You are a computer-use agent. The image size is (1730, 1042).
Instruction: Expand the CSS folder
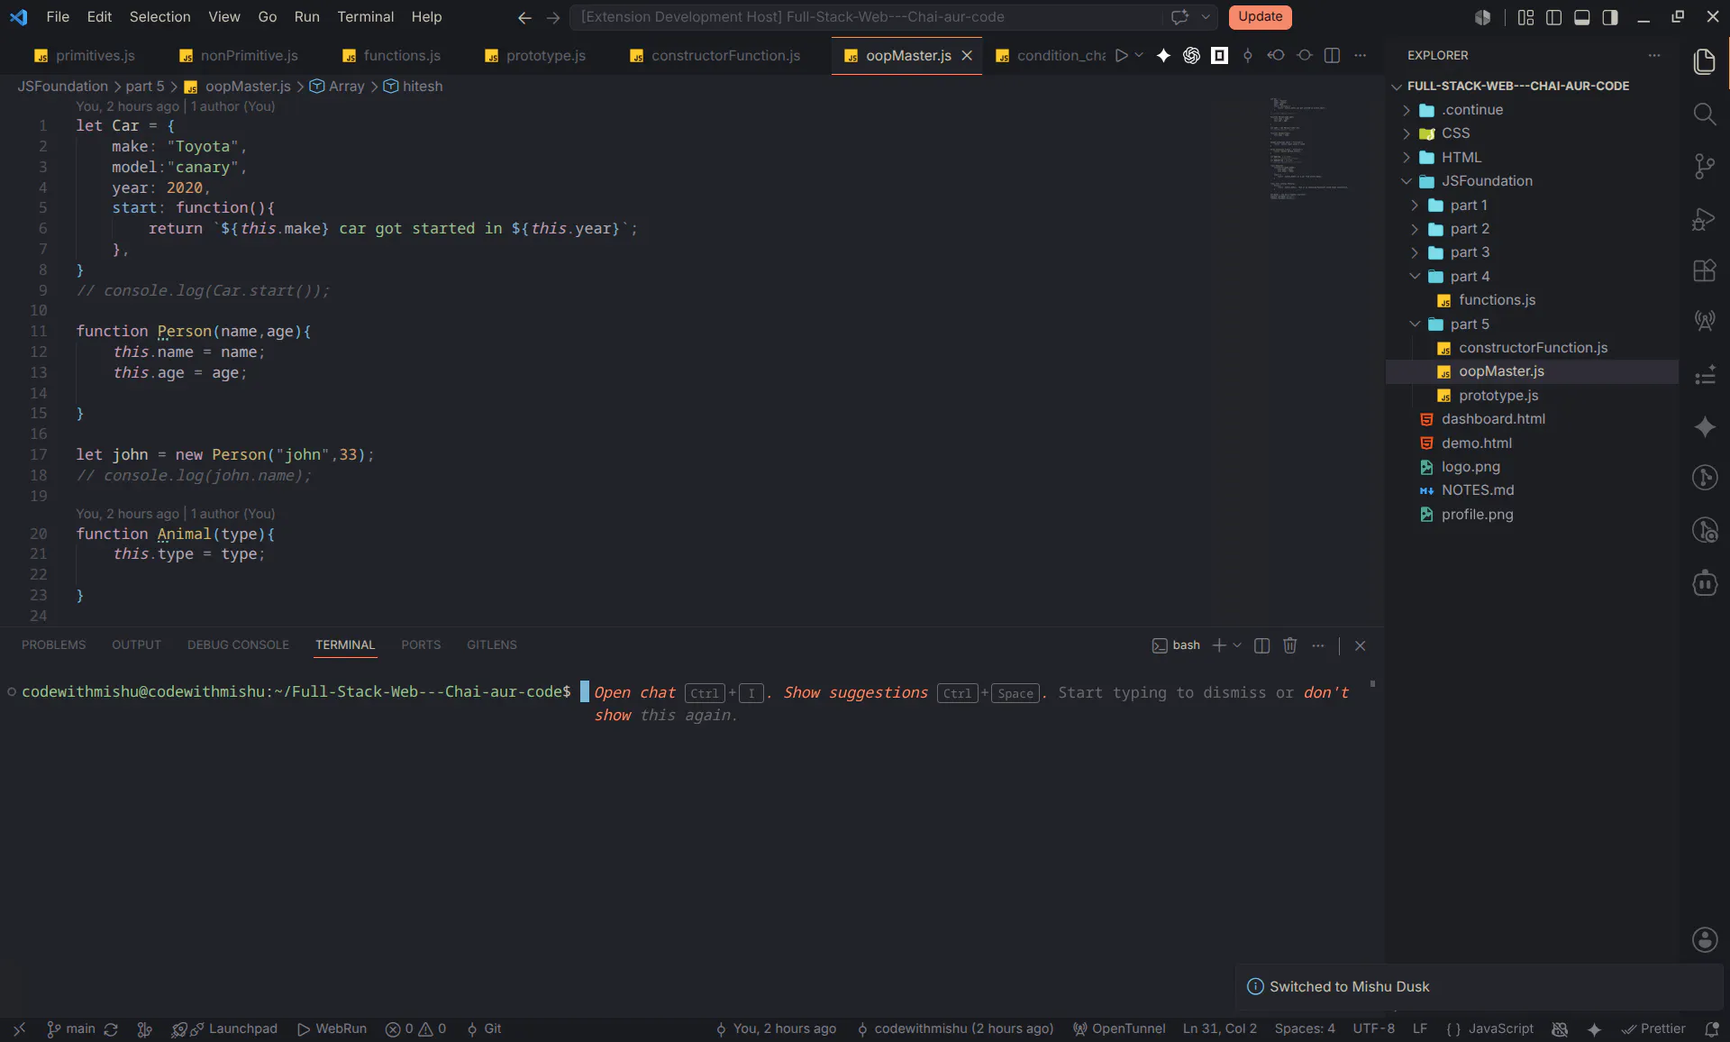click(x=1407, y=133)
